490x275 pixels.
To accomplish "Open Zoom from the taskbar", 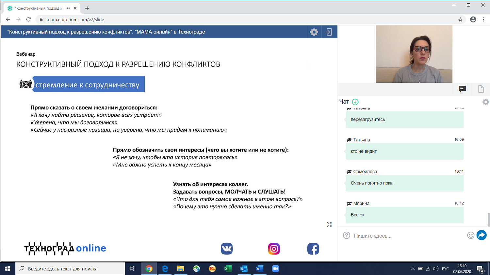I will (x=275, y=269).
